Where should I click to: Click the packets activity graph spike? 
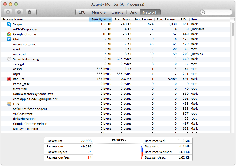click(141, 152)
